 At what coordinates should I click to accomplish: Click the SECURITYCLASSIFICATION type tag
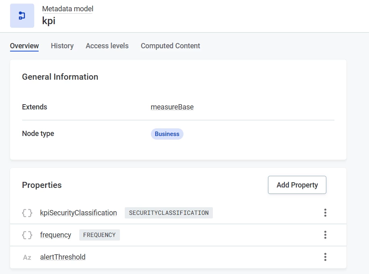pyautogui.click(x=169, y=213)
